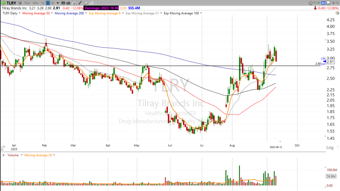Switch to the 1h time frame
The image size is (340, 191).
[x=43, y=3]
